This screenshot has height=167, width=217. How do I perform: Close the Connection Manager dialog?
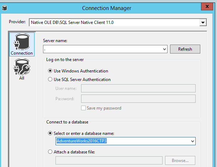(x=208, y=7)
